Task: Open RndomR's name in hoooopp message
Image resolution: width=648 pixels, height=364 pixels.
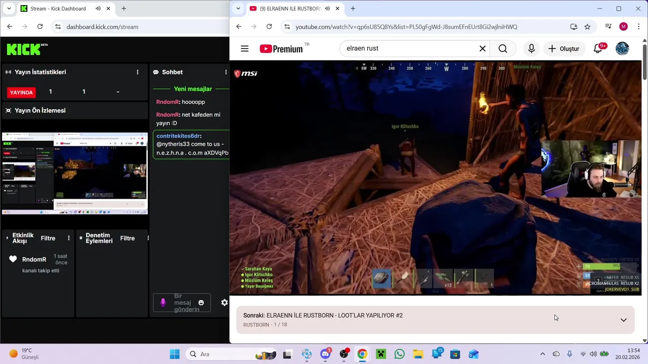Action: [x=167, y=102]
